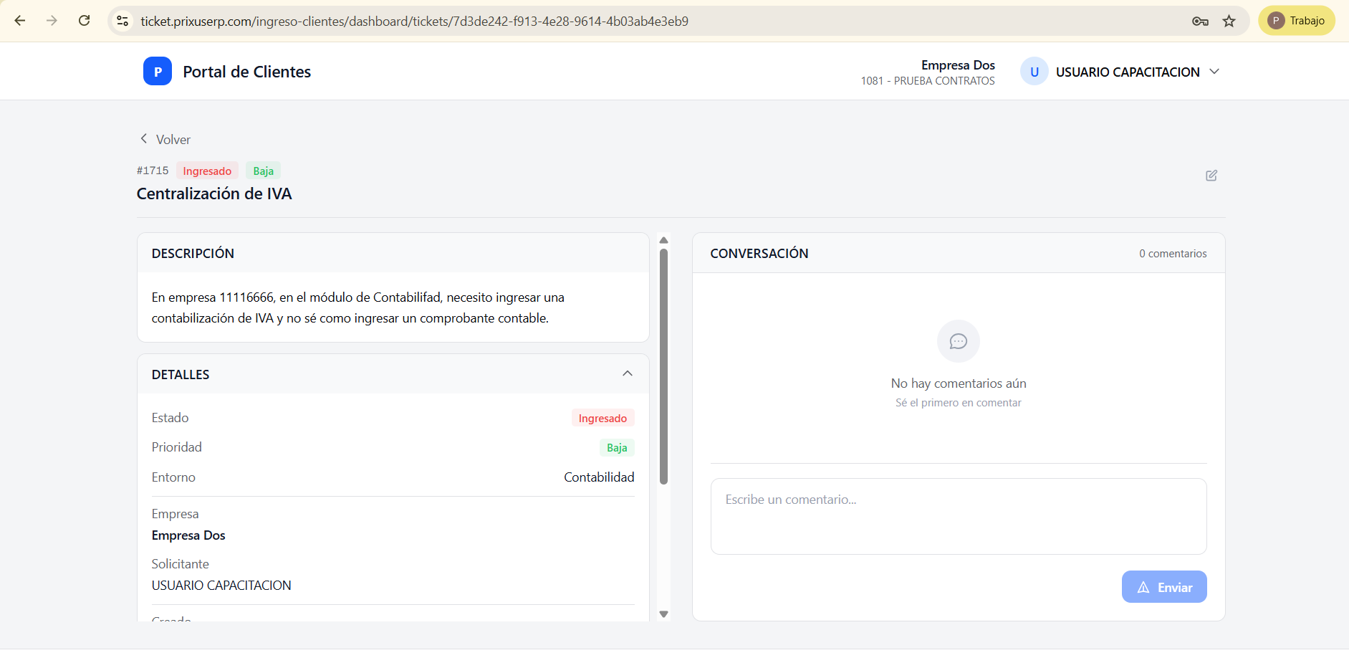Go back with the Volver link
Screen dimensions: 1349x668
pos(165,139)
